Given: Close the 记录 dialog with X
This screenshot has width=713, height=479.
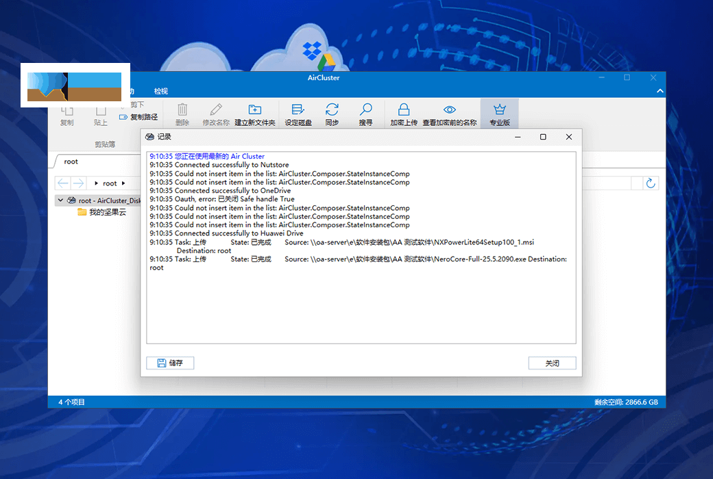Looking at the screenshot, I should coord(569,137).
